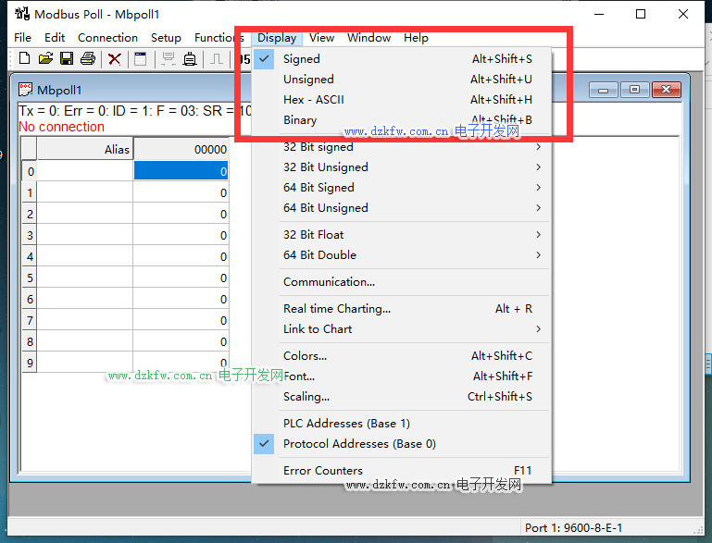Screen dimensions: 712x543
Task: Choose Hex - ASCII display format
Action: tap(314, 100)
